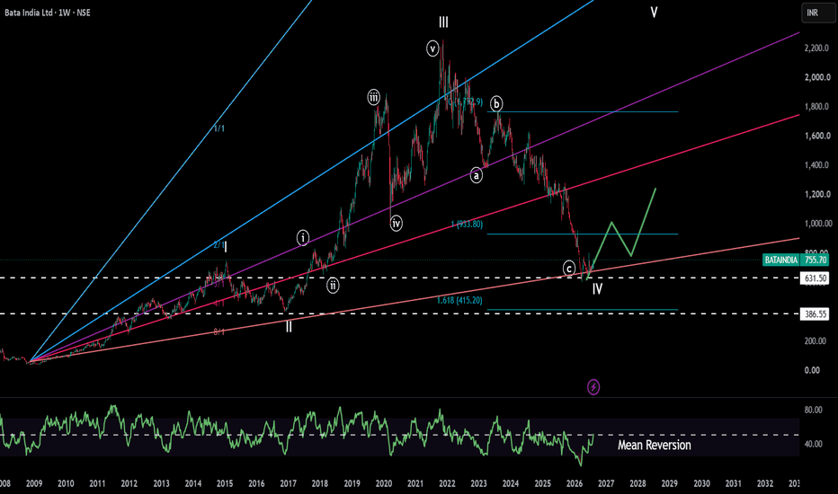
Task: Click the wave III label at the peak
Action: click(443, 22)
